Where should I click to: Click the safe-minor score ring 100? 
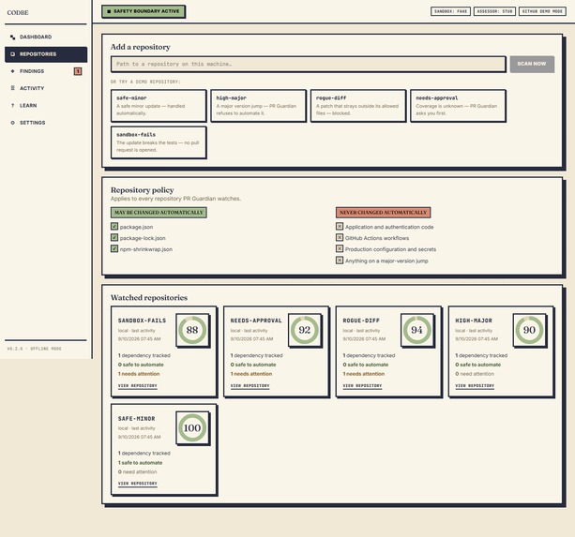tap(192, 428)
